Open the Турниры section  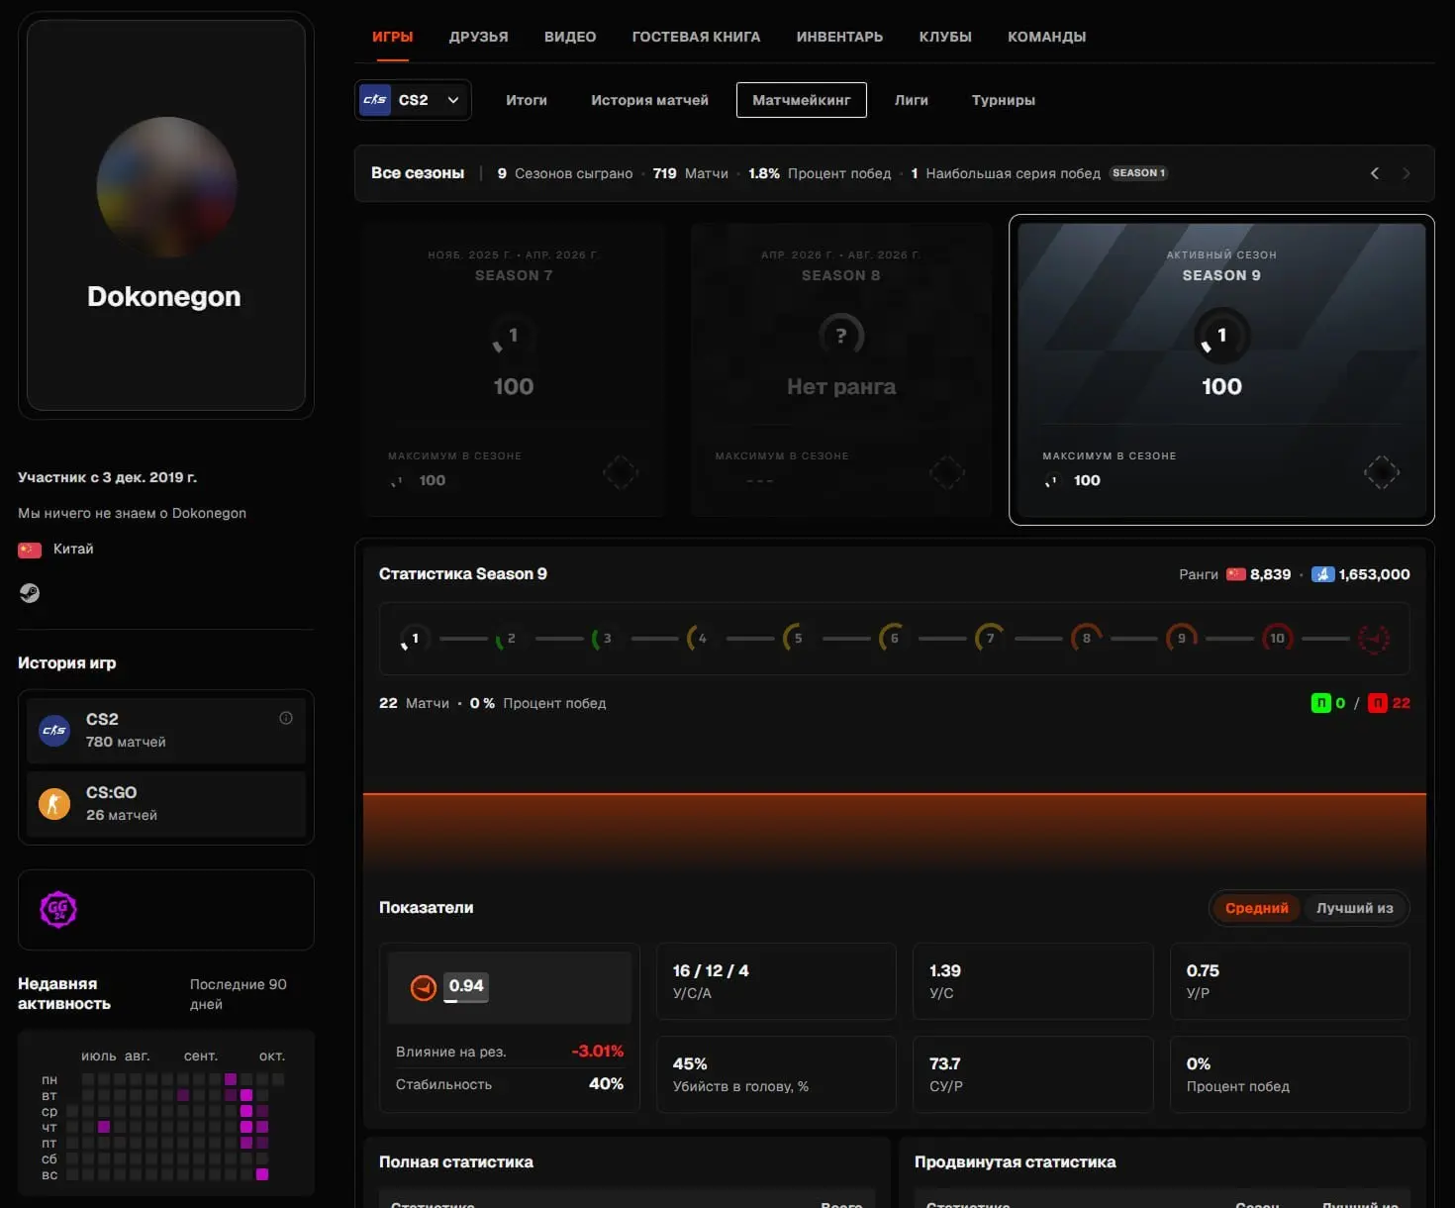coord(1004,100)
